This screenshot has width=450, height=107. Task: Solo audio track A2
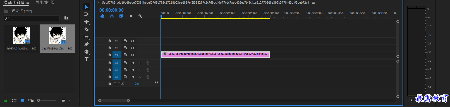click(140, 70)
